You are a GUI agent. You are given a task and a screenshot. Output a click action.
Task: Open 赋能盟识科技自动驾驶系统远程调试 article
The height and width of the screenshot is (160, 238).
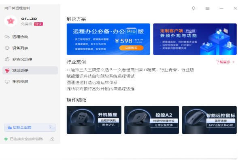pyautogui.click(x=100, y=76)
